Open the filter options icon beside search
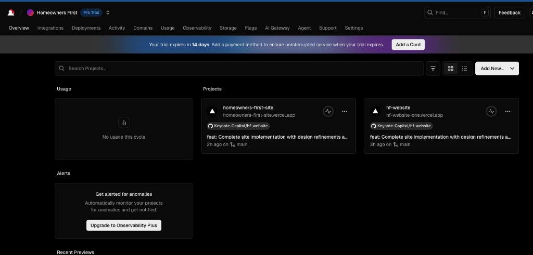 (433, 69)
